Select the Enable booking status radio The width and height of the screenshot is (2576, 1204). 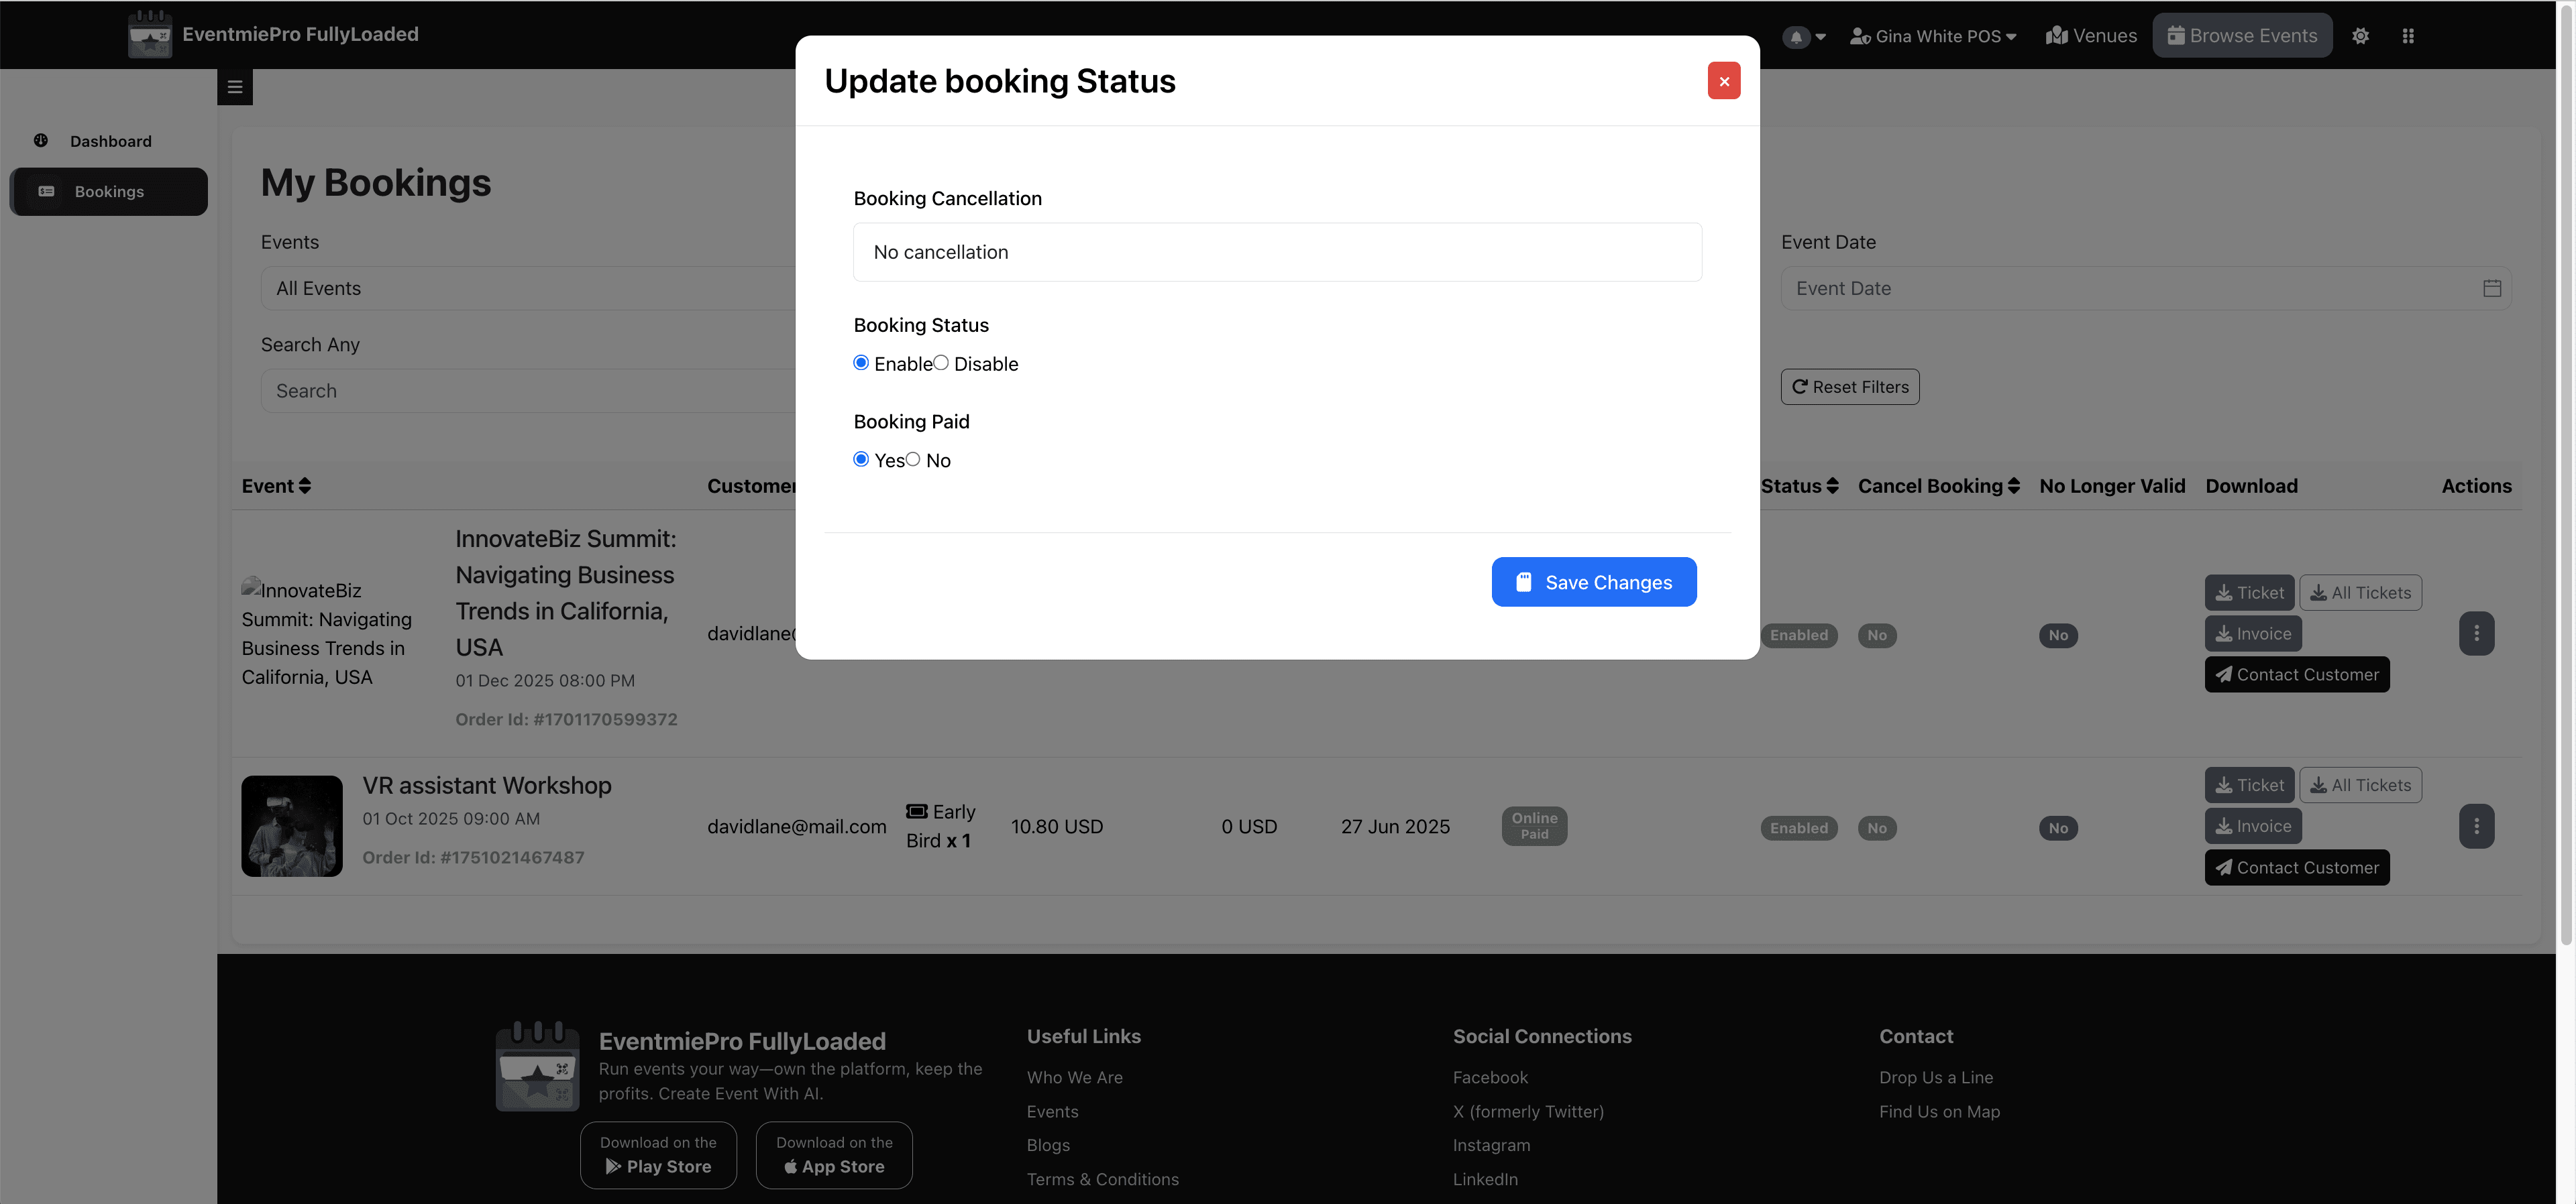860,363
